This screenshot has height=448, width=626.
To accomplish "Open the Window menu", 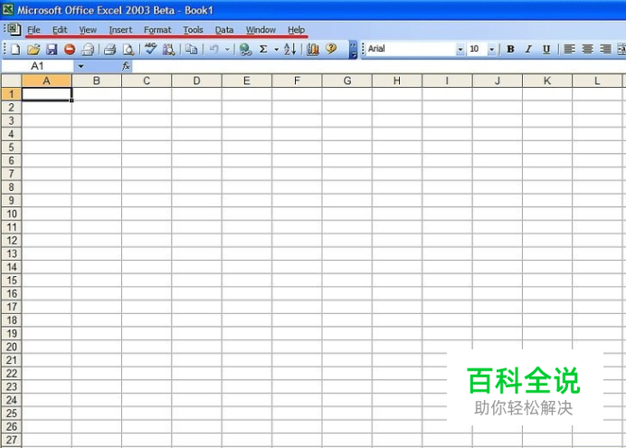I will tap(261, 30).
